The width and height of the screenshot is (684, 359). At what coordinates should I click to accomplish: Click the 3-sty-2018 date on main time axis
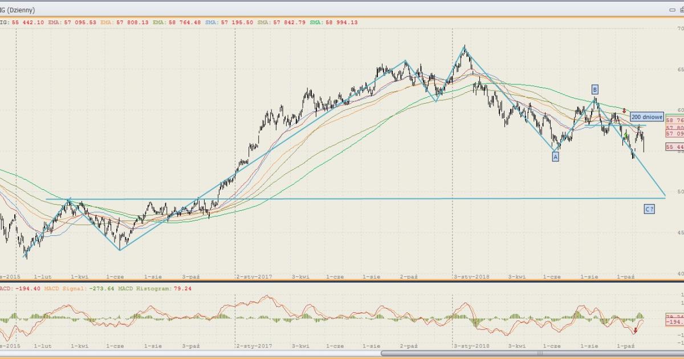[473, 276]
